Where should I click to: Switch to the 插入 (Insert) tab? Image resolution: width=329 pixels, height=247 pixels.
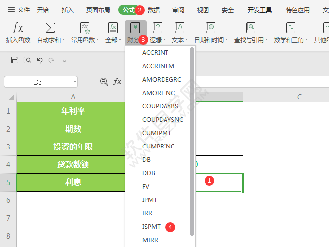tap(67, 10)
